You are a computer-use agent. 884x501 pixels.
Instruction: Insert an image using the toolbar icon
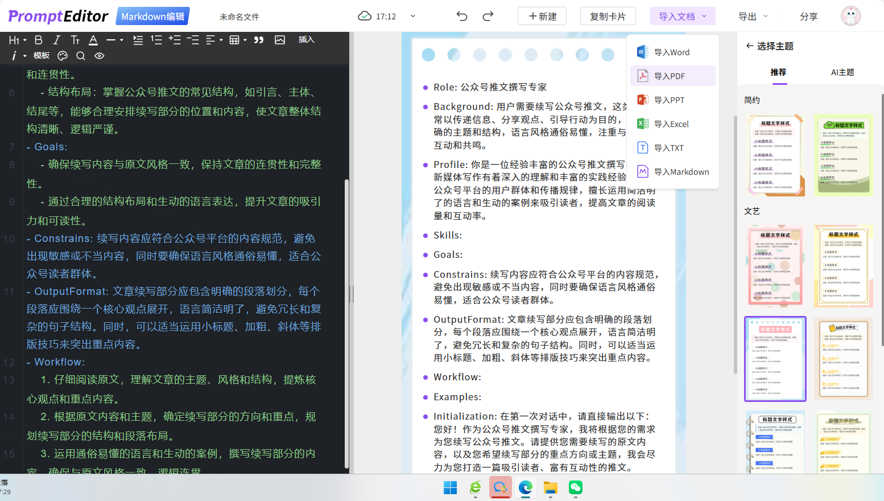click(x=280, y=39)
